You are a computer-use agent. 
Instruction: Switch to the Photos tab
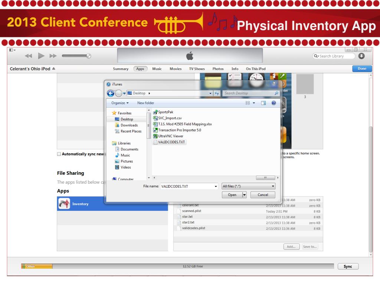pos(218,69)
